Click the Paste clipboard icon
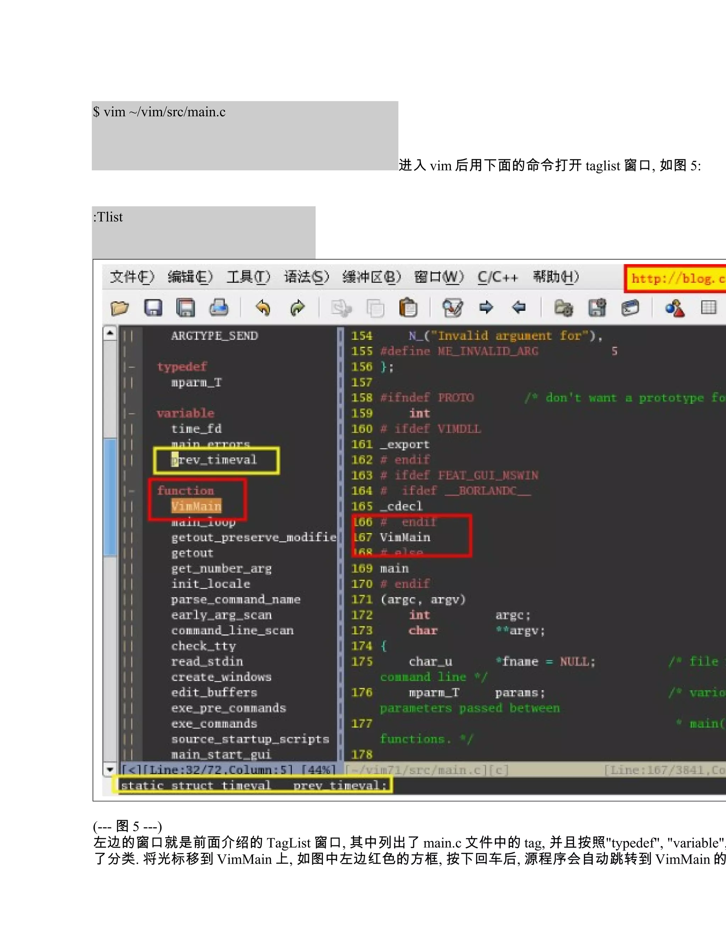 pos(408,307)
